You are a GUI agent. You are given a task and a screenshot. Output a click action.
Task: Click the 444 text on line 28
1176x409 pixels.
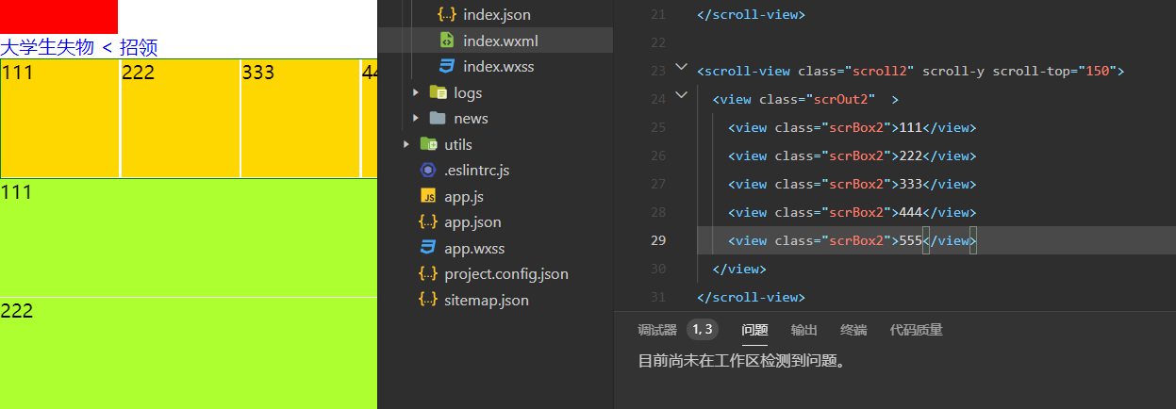pyautogui.click(x=910, y=212)
